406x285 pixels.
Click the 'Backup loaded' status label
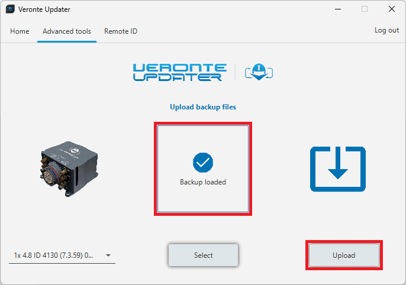203,182
